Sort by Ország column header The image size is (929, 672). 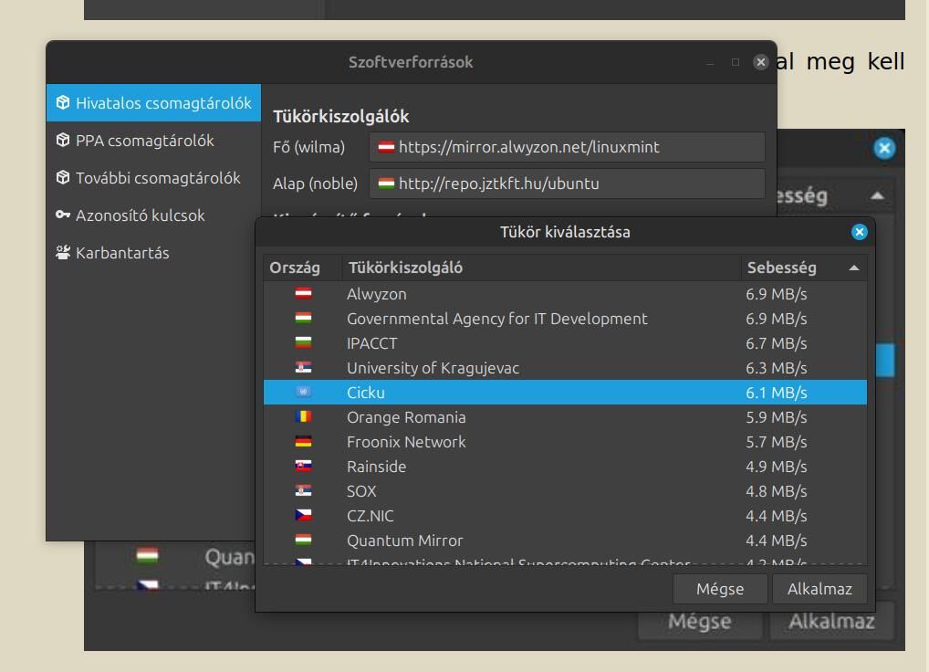[x=302, y=268]
